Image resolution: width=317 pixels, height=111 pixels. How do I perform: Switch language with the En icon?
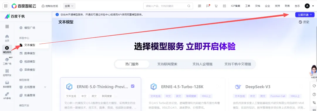[x=225, y=6]
